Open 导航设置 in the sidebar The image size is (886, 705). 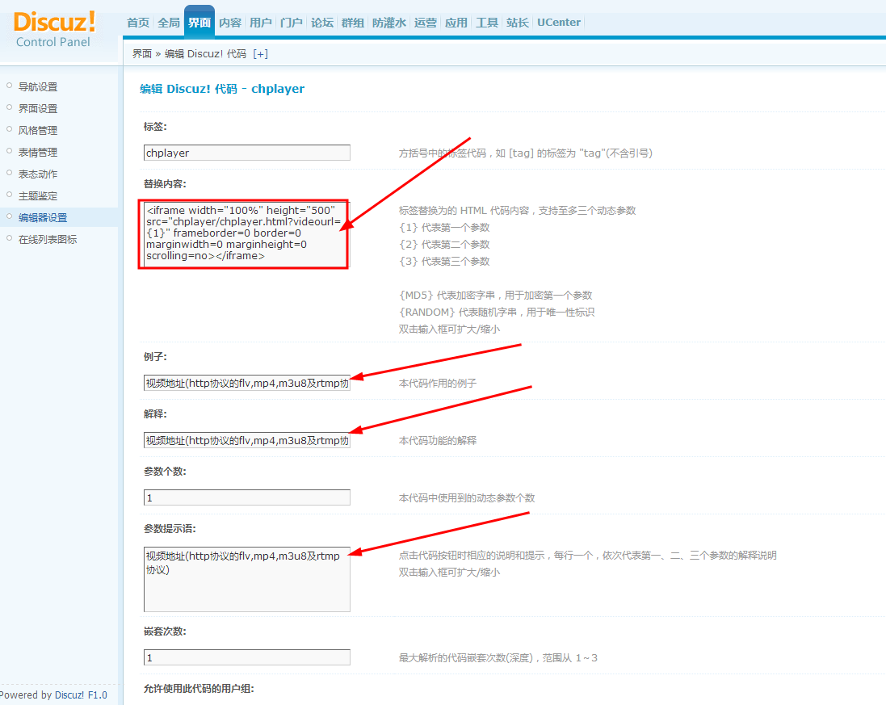[x=38, y=86]
